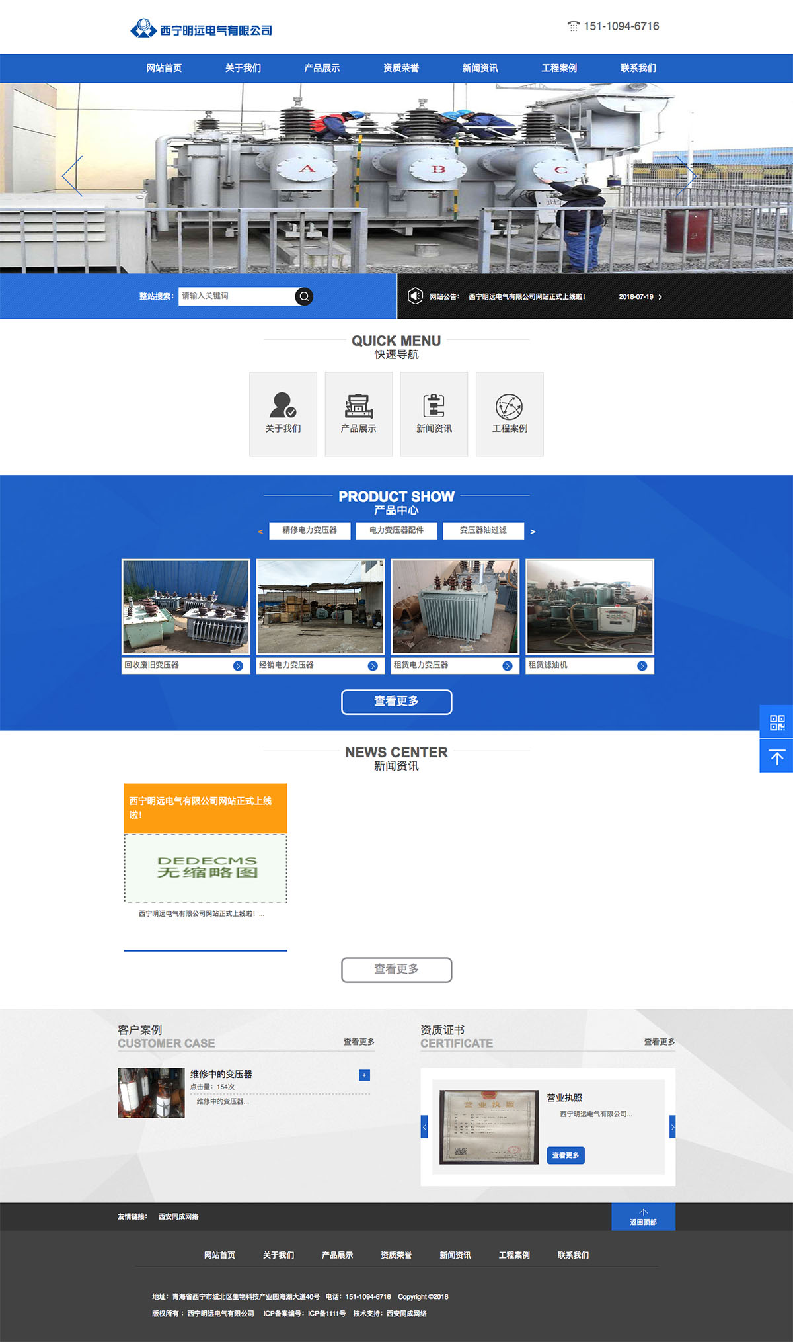Click 查看更多 link in the certificate header

pos(660,1042)
